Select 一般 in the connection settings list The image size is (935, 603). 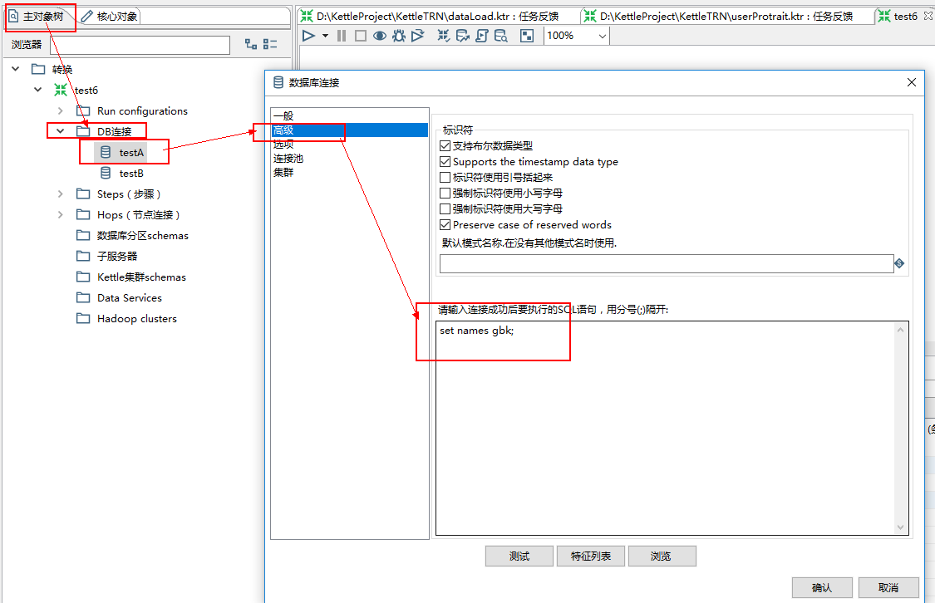click(350, 116)
